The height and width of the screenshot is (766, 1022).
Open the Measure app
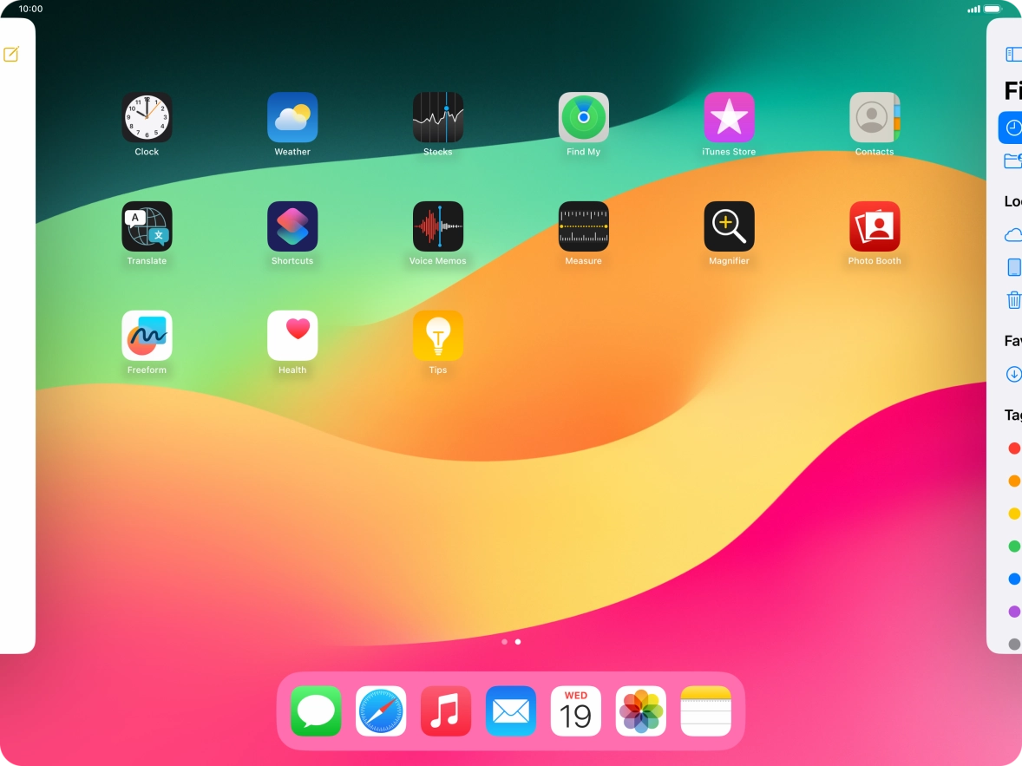(583, 227)
